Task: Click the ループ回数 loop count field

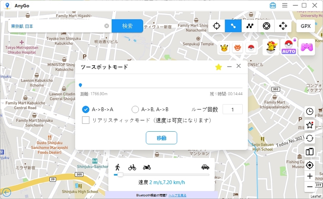Action: 232,110
